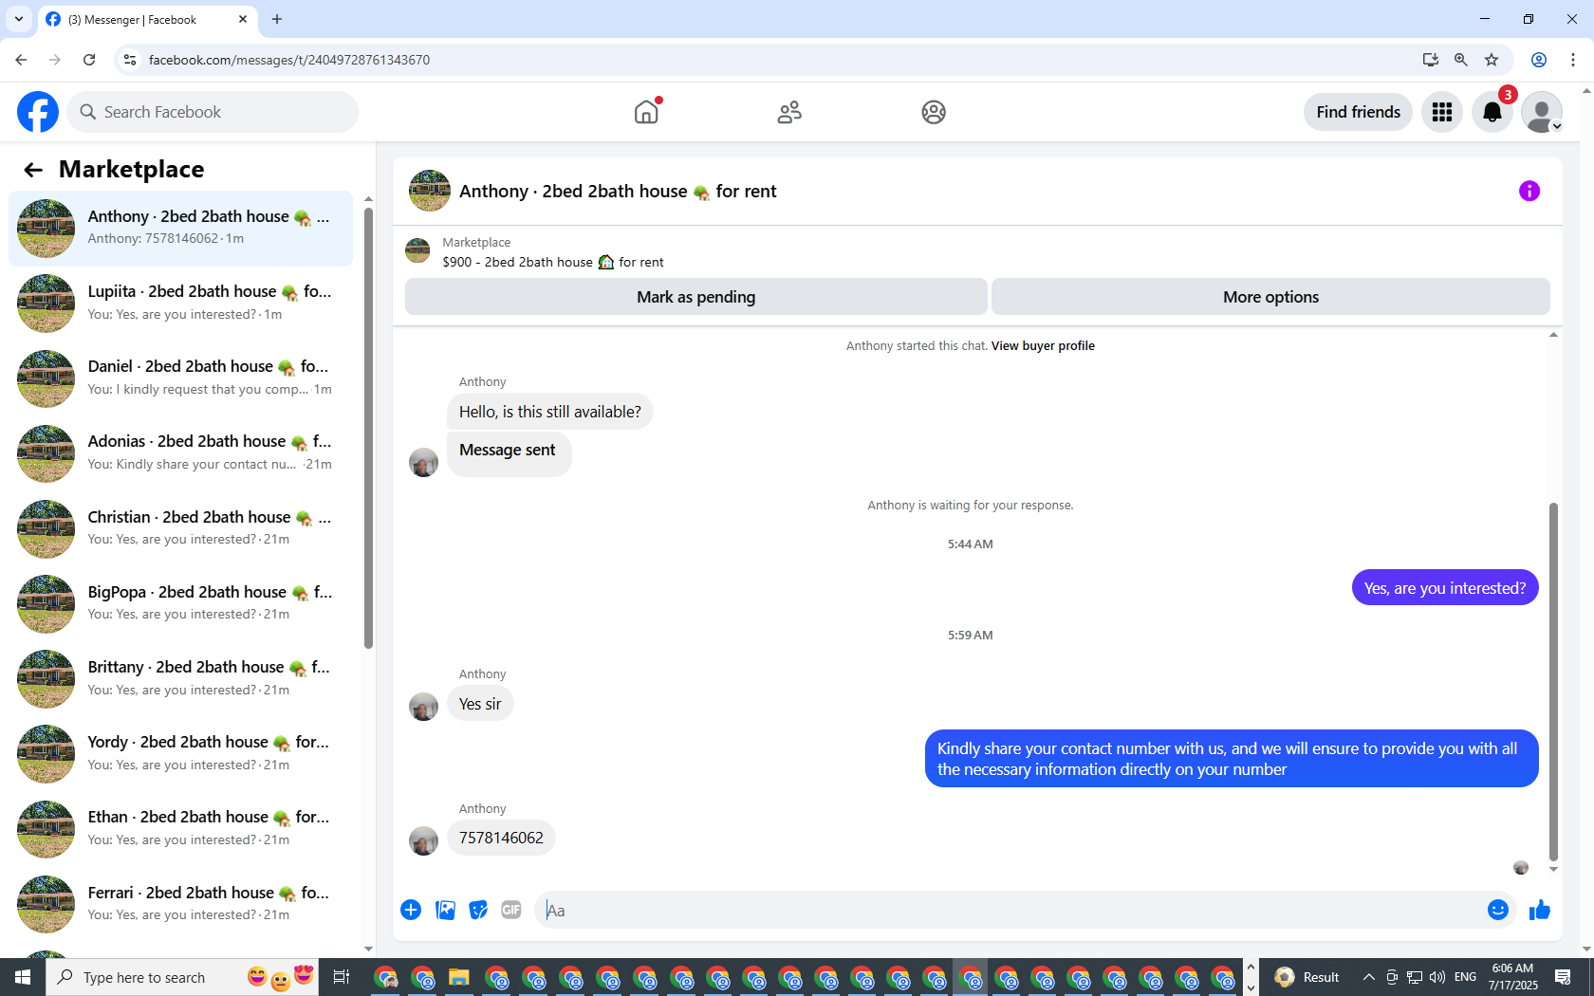Click the 'Yes sir' message bubble
This screenshot has width=1594, height=996.
(x=480, y=705)
